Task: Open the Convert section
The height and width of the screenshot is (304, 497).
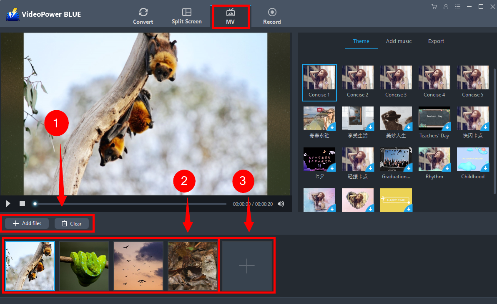Action: 143,16
